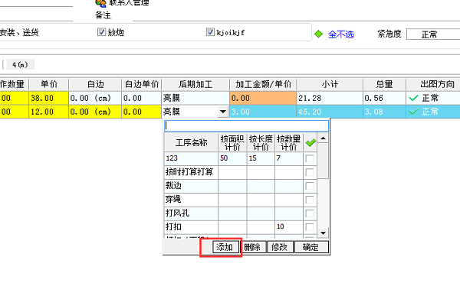Check the box for process 123

[309, 158]
